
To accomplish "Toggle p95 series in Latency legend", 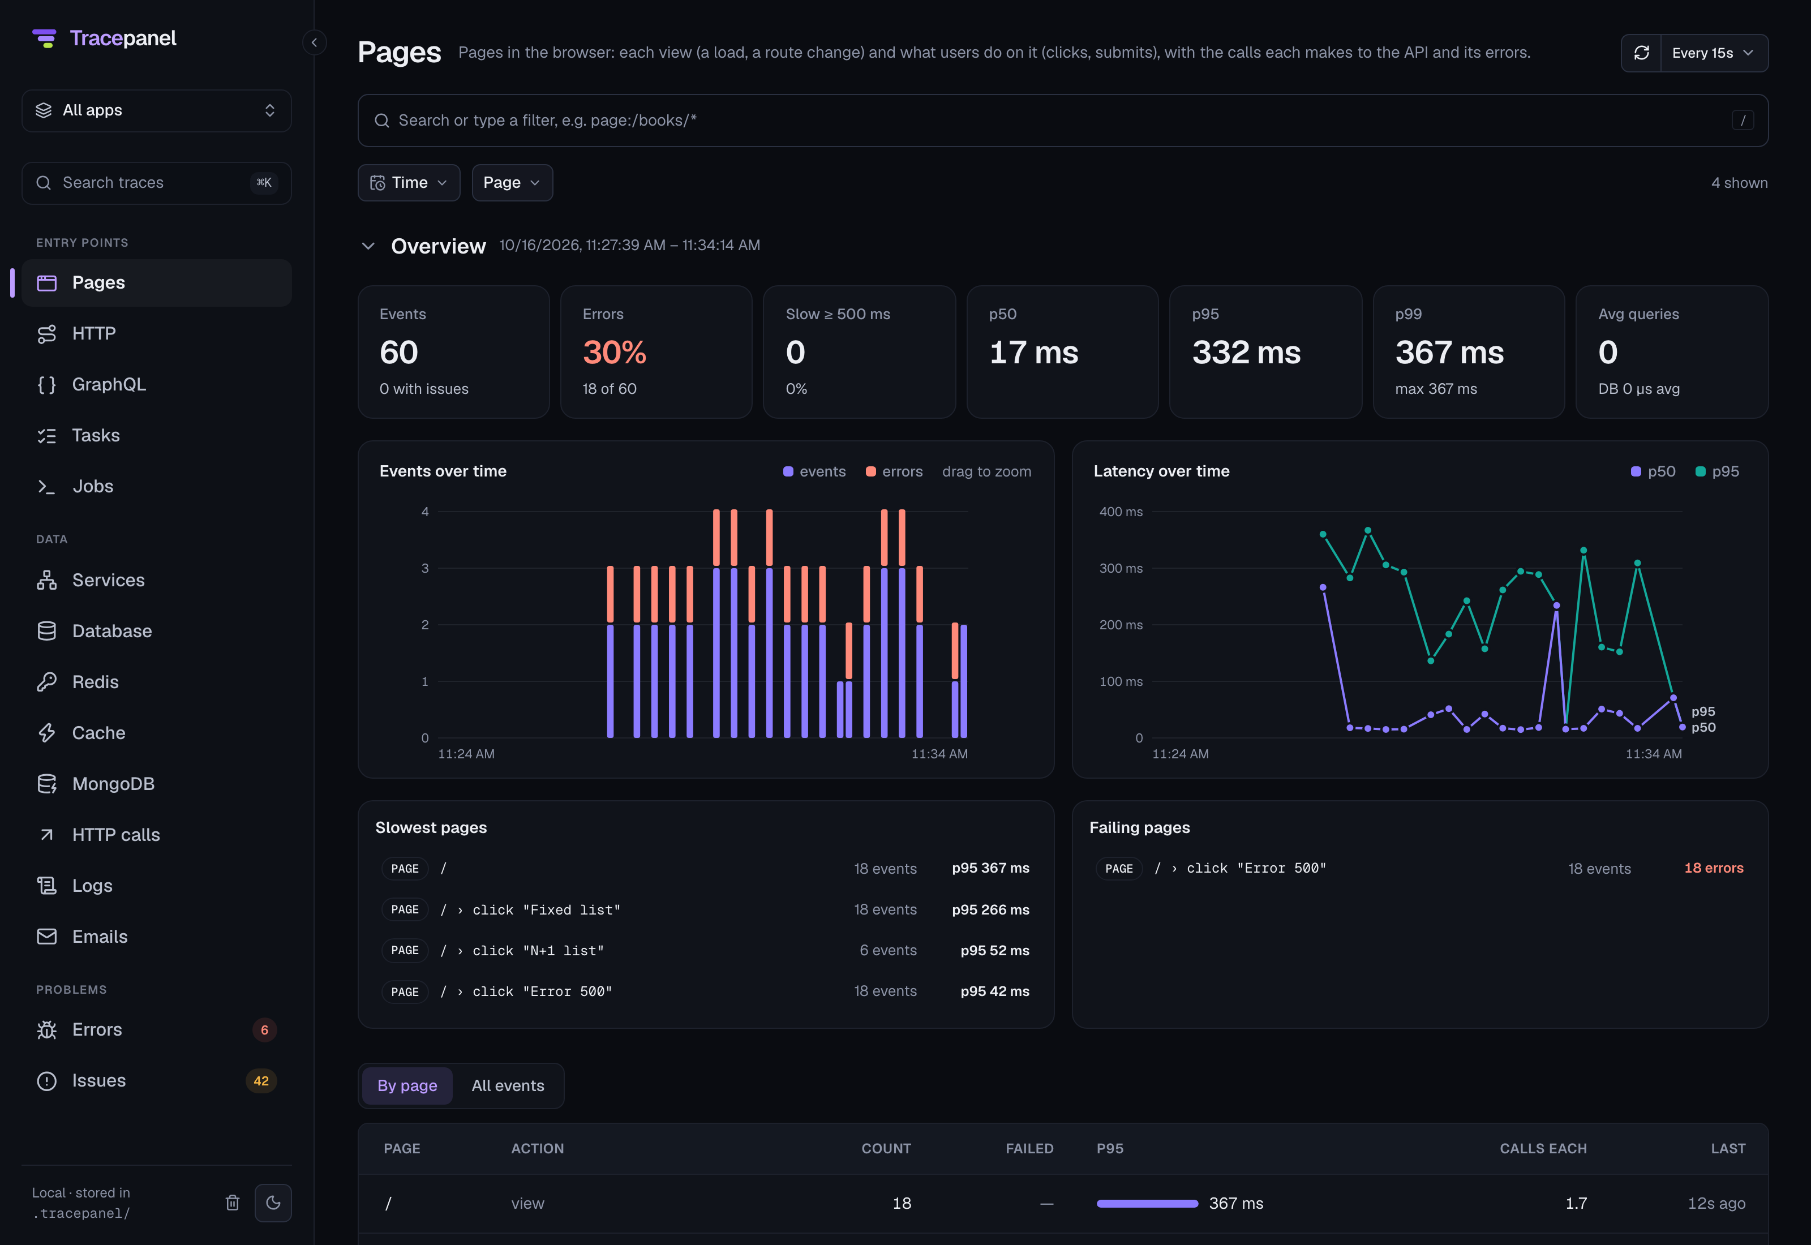I will (x=1718, y=471).
